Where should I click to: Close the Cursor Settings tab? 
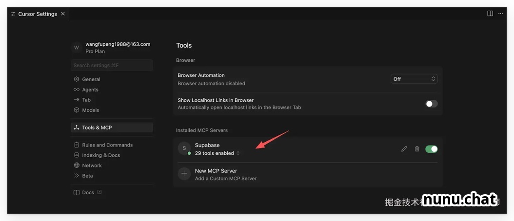tap(63, 14)
